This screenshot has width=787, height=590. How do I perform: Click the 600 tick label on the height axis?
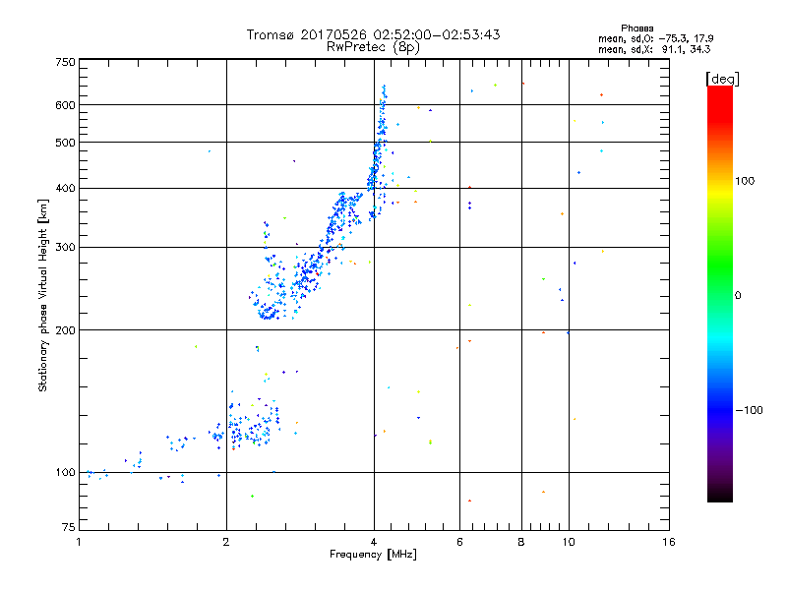click(65, 105)
